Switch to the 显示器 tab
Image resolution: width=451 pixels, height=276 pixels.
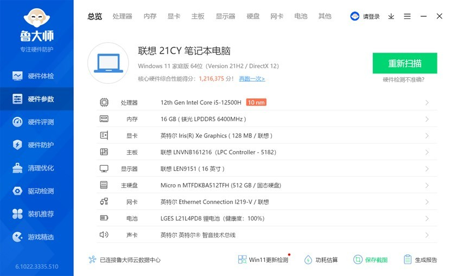[x=226, y=16]
